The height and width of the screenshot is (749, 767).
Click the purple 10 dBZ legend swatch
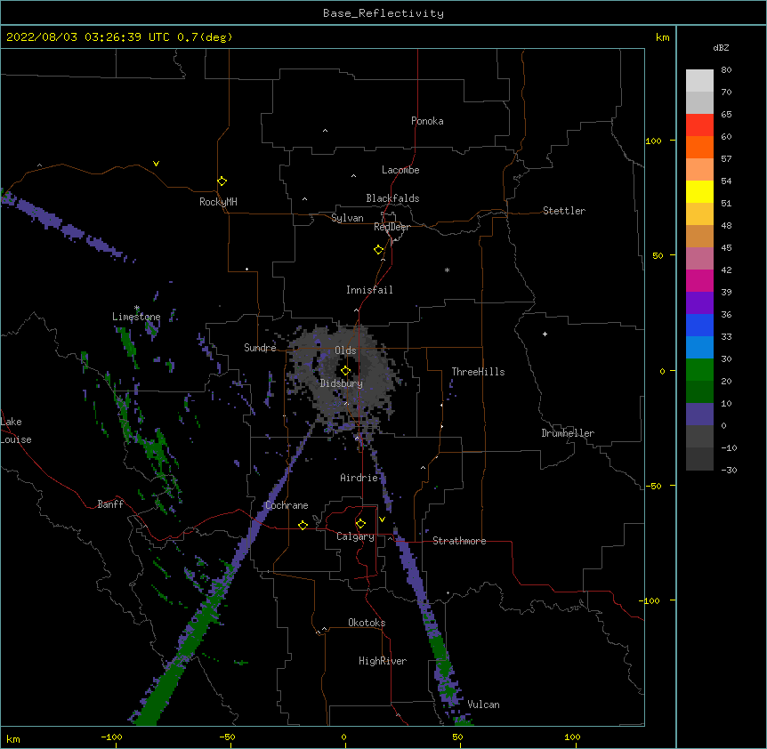pyautogui.click(x=699, y=414)
